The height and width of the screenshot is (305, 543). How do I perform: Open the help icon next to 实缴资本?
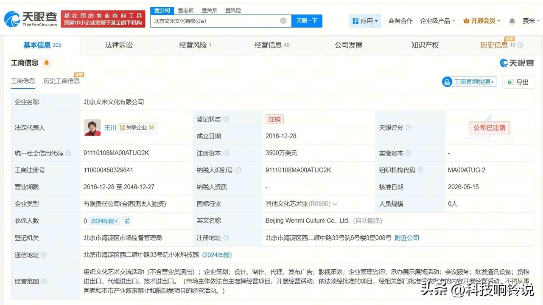point(409,153)
